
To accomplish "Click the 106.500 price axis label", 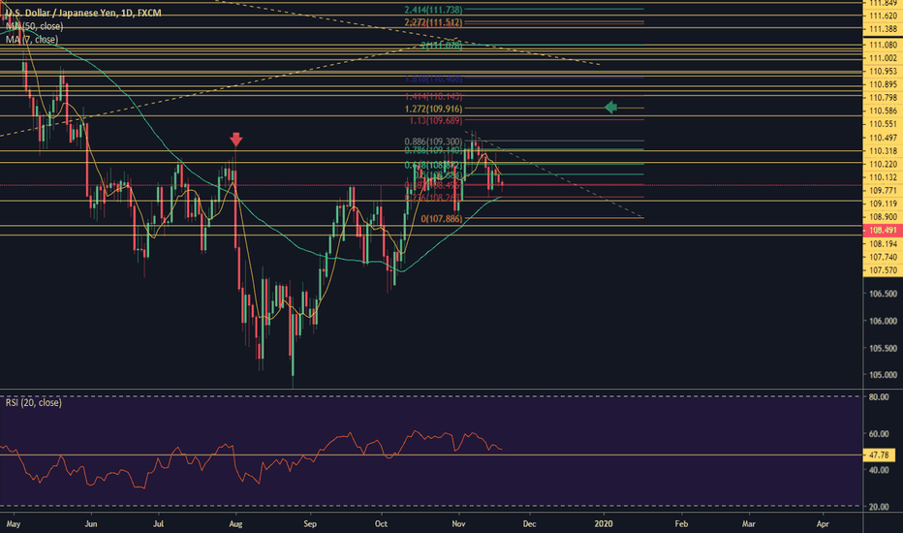I will point(882,294).
